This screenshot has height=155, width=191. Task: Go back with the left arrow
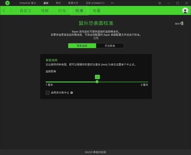[x=4, y=11]
